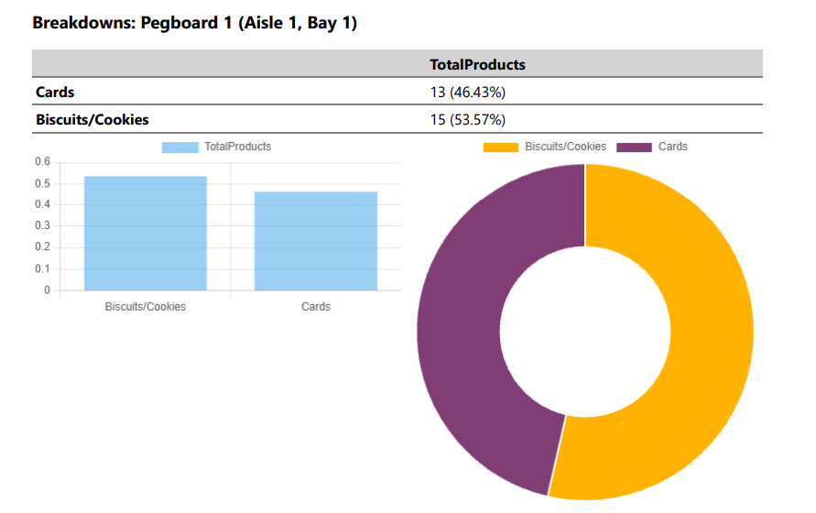Select the Biscuits/Cookies row label in table
Viewport: 816px width, 513px height.
(92, 120)
